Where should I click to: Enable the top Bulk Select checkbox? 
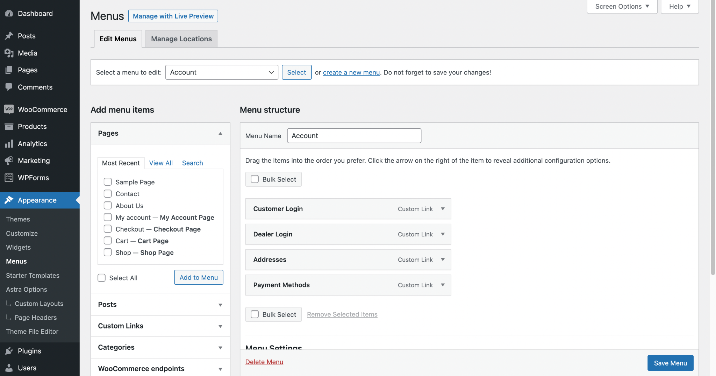[x=255, y=179]
